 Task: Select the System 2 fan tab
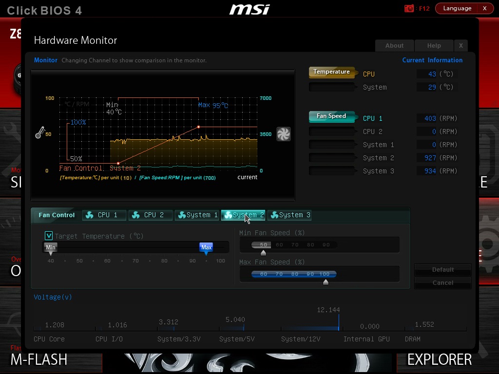[243, 215]
